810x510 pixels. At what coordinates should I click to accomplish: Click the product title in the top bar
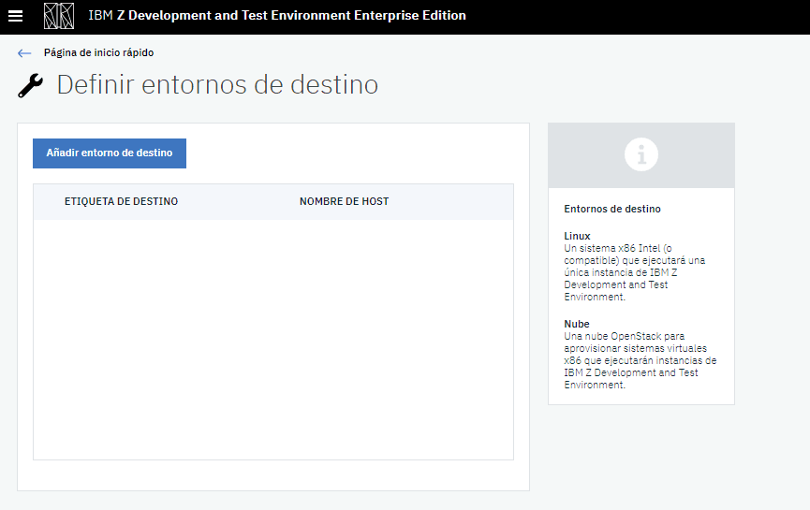(276, 16)
